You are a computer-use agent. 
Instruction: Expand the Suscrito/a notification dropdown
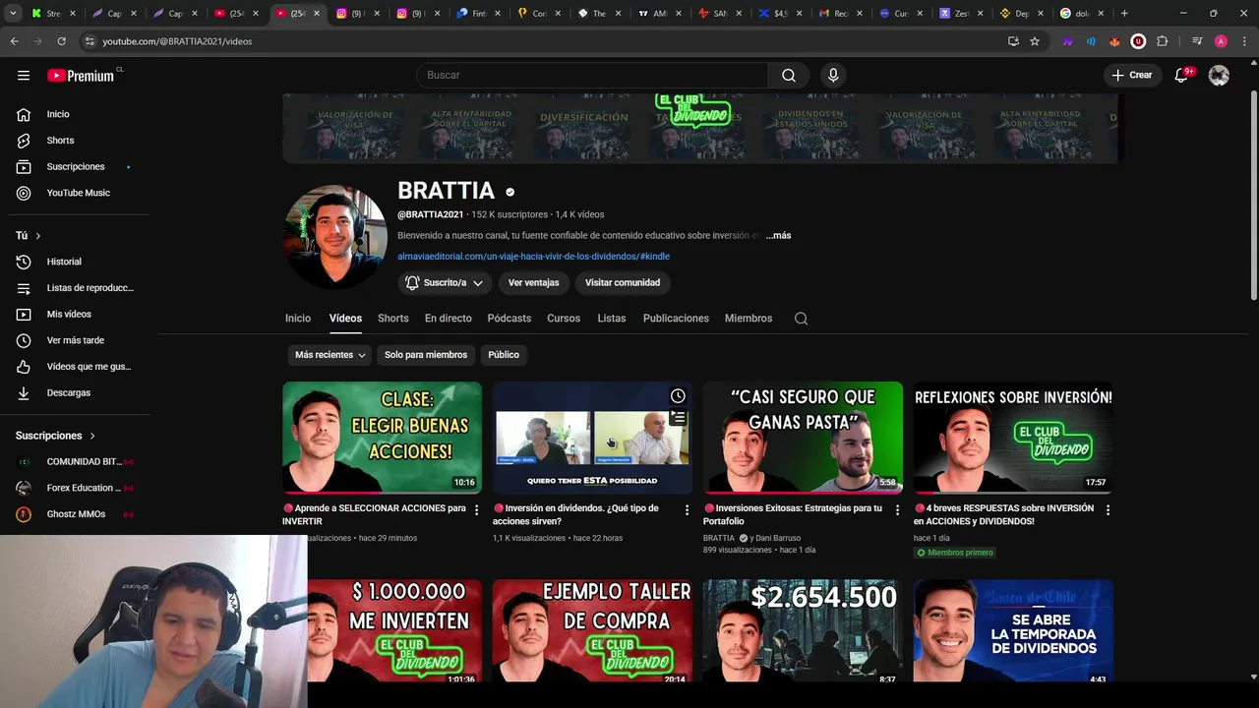[445, 282]
